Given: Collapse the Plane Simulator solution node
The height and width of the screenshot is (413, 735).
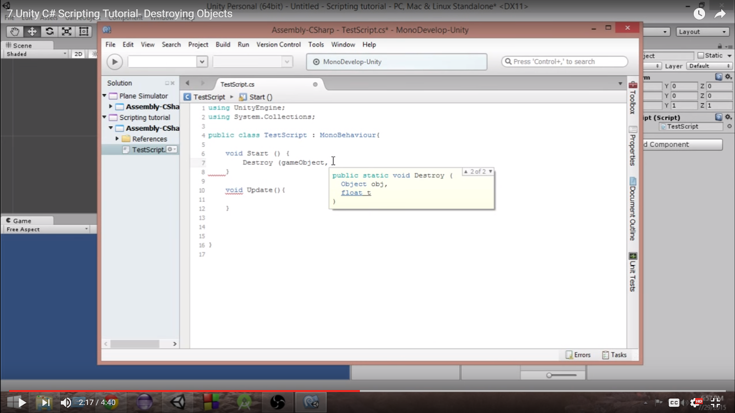Looking at the screenshot, I should 105,96.
